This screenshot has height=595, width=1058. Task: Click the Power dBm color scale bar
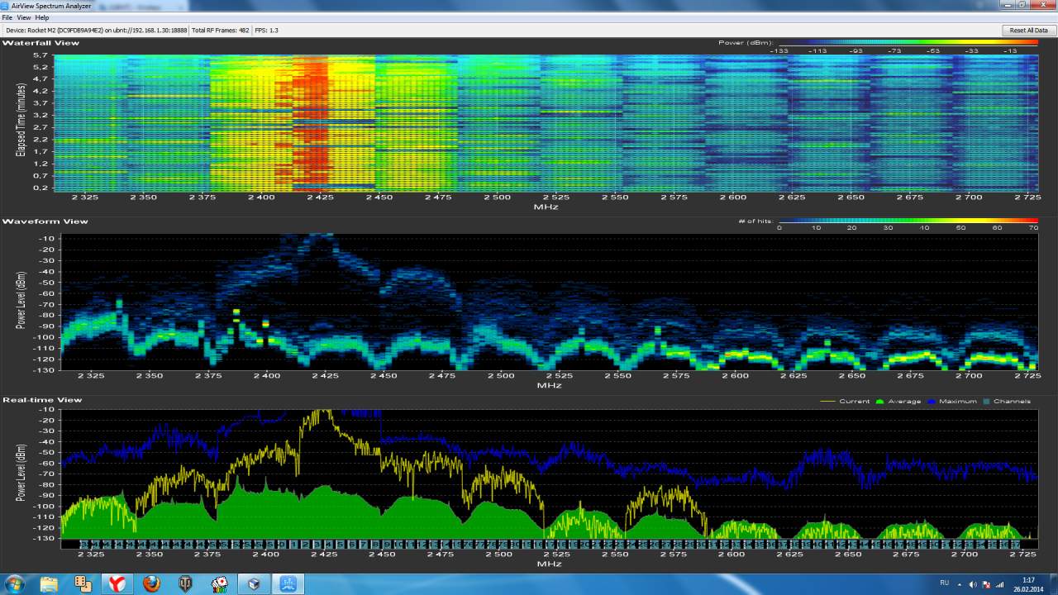908,42
